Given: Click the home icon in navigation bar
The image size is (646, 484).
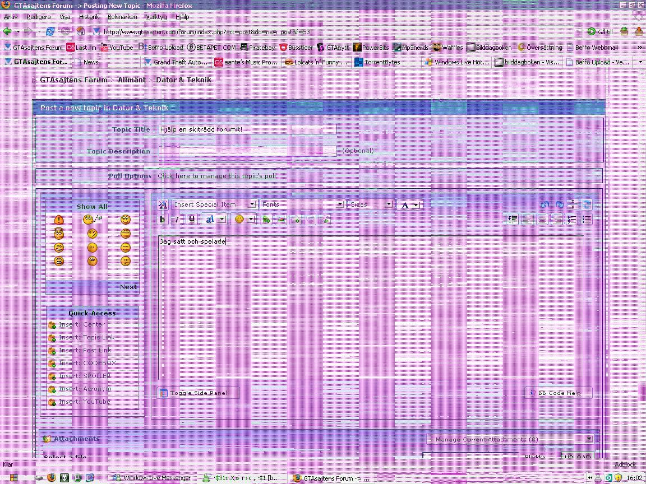Looking at the screenshot, I should pos(81,32).
